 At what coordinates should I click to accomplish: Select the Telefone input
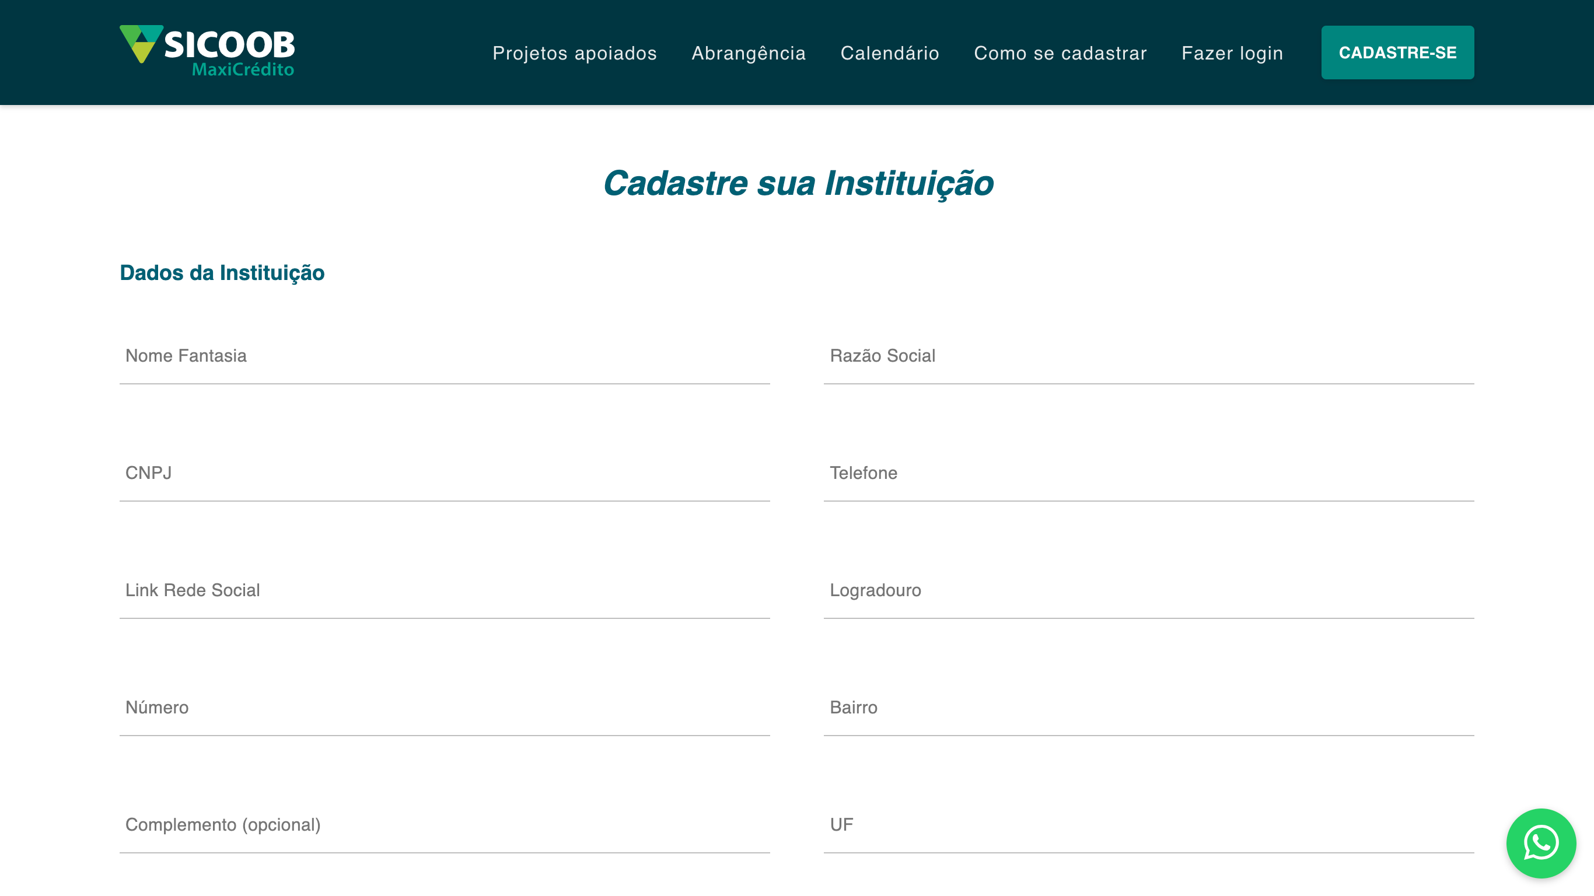pyautogui.click(x=1148, y=473)
